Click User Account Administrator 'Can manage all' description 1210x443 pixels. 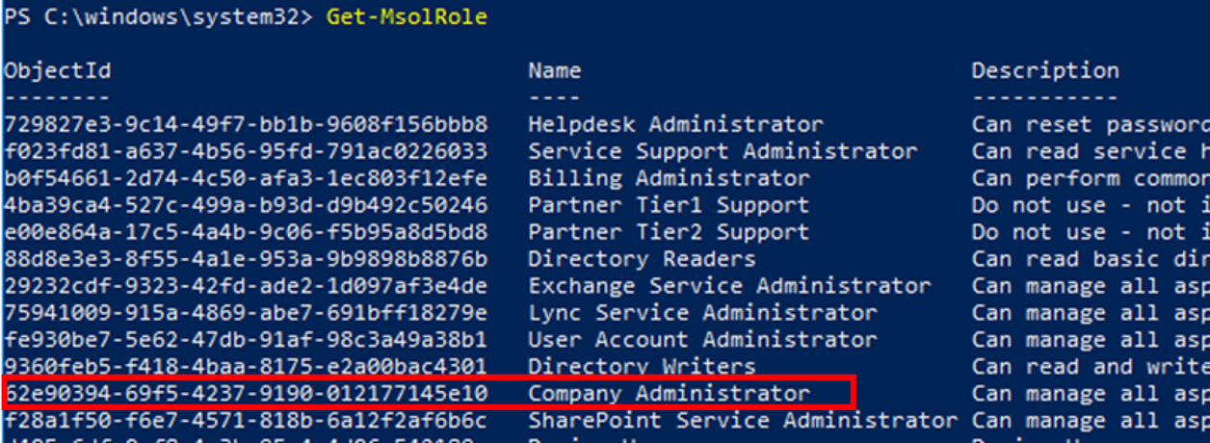coord(1091,340)
